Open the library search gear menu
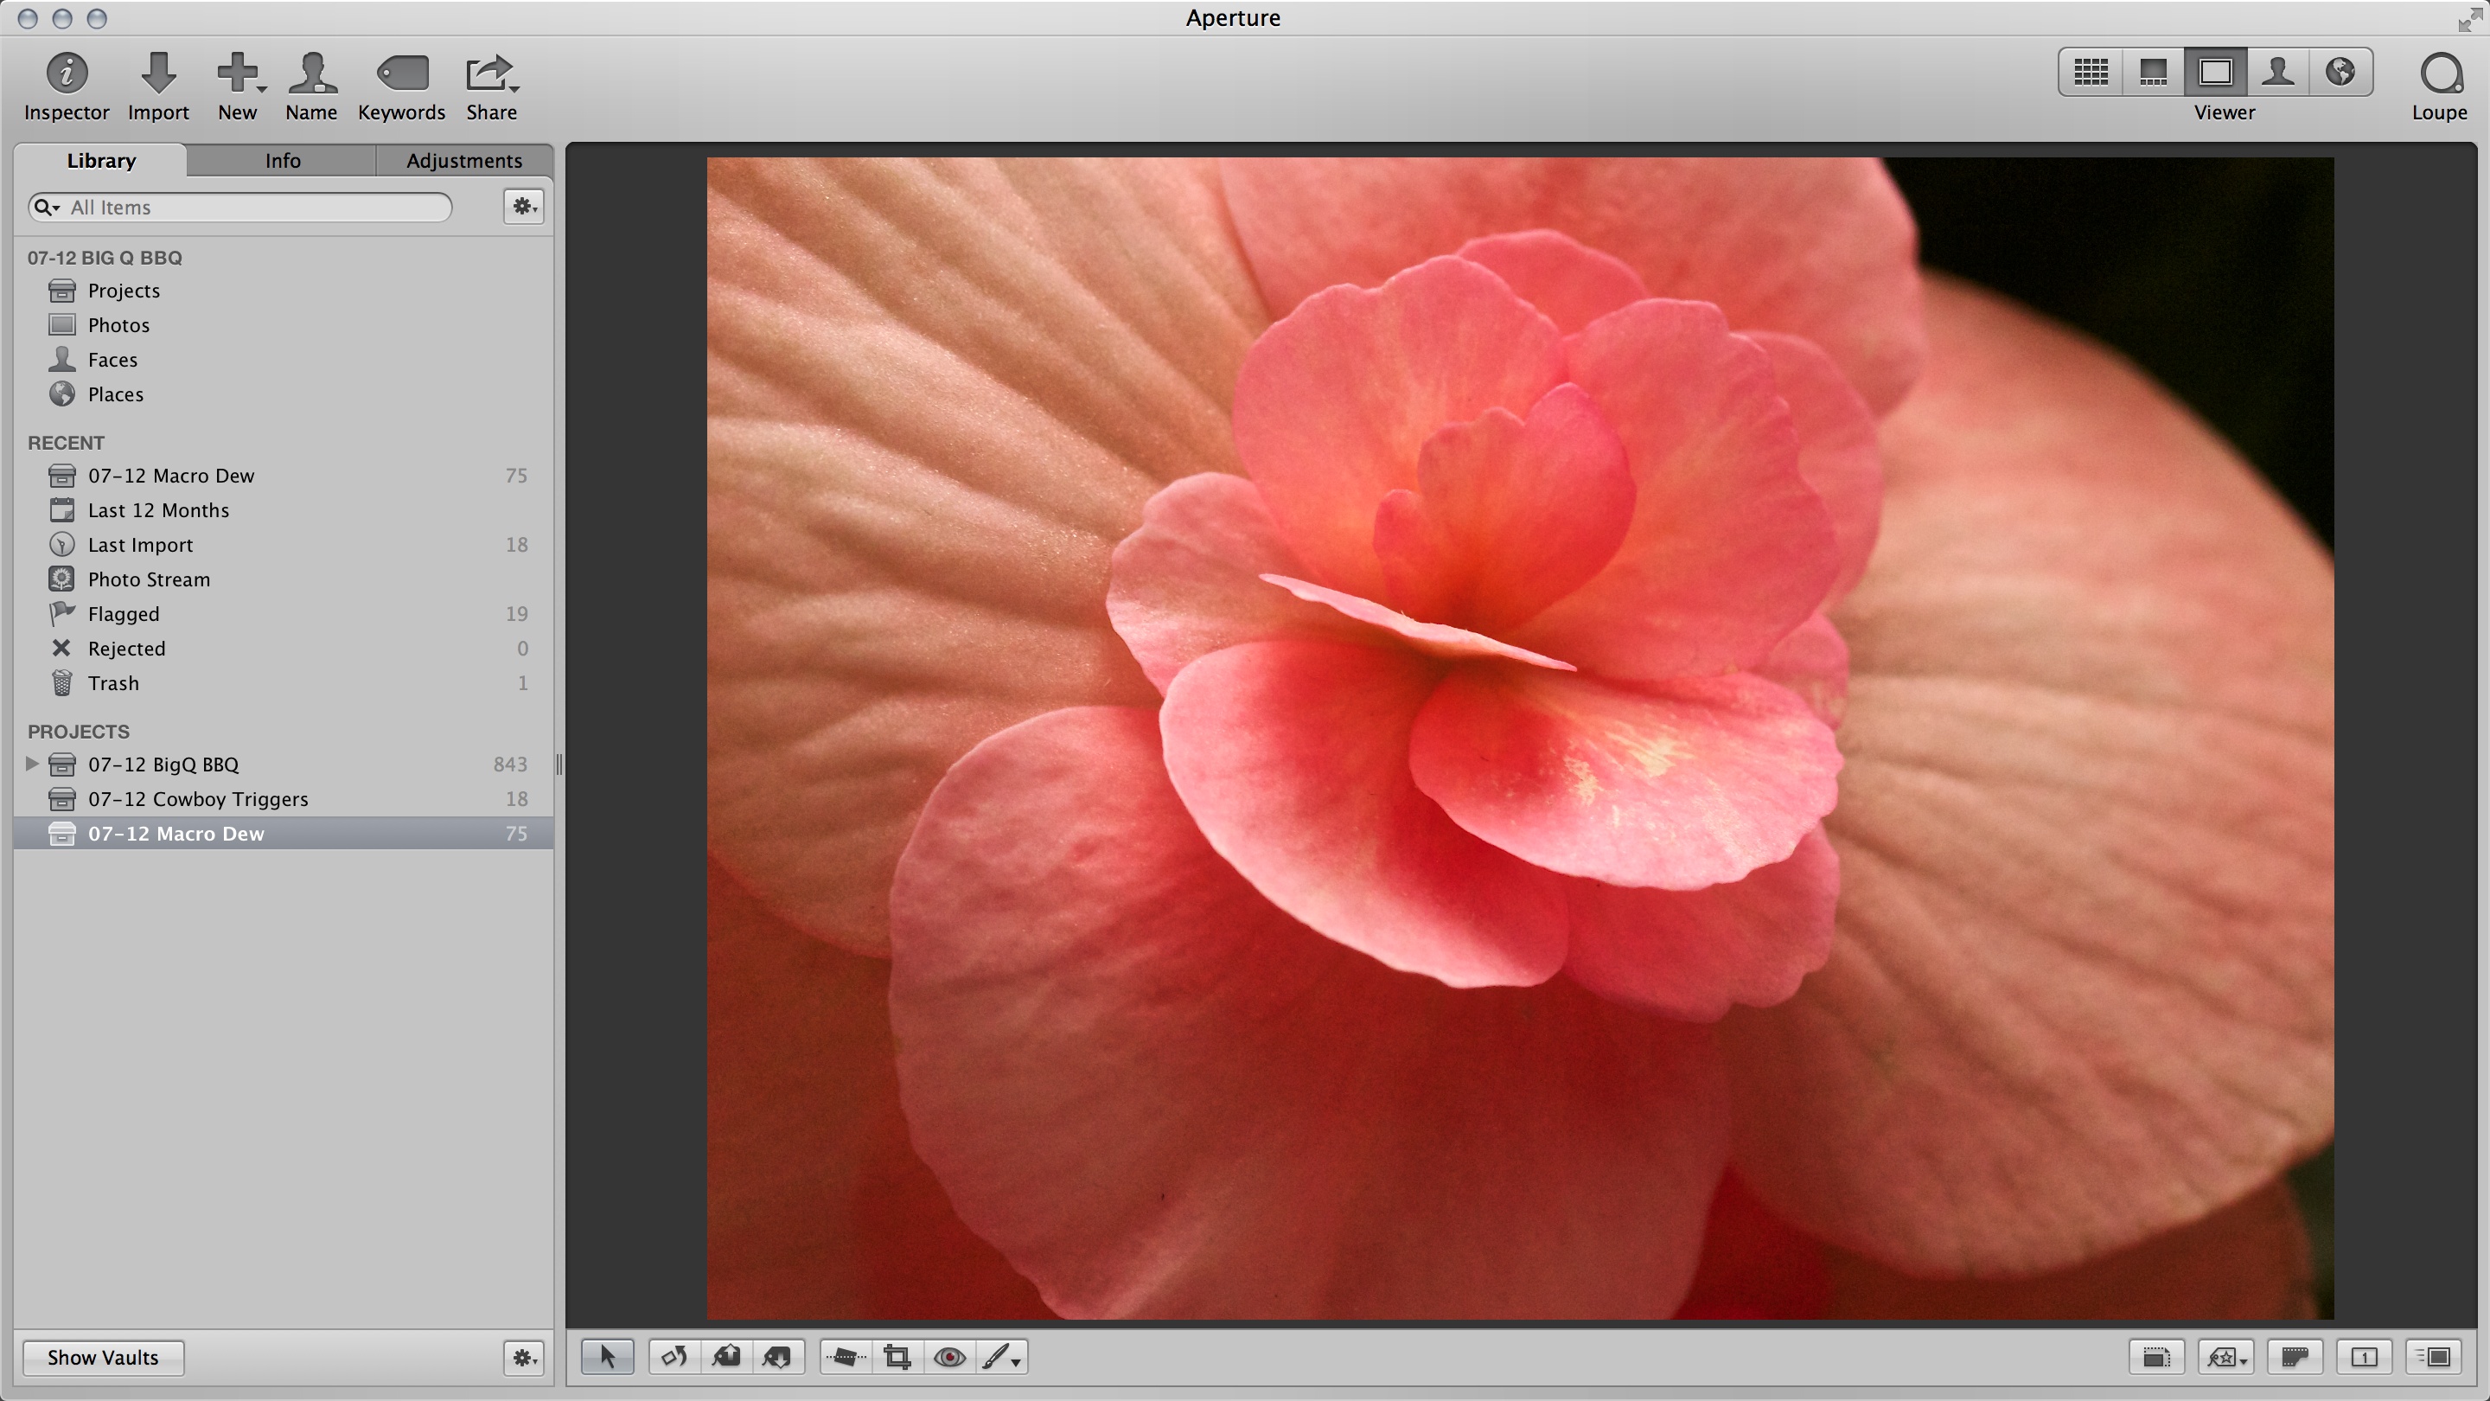The width and height of the screenshot is (2490, 1401). click(x=524, y=206)
